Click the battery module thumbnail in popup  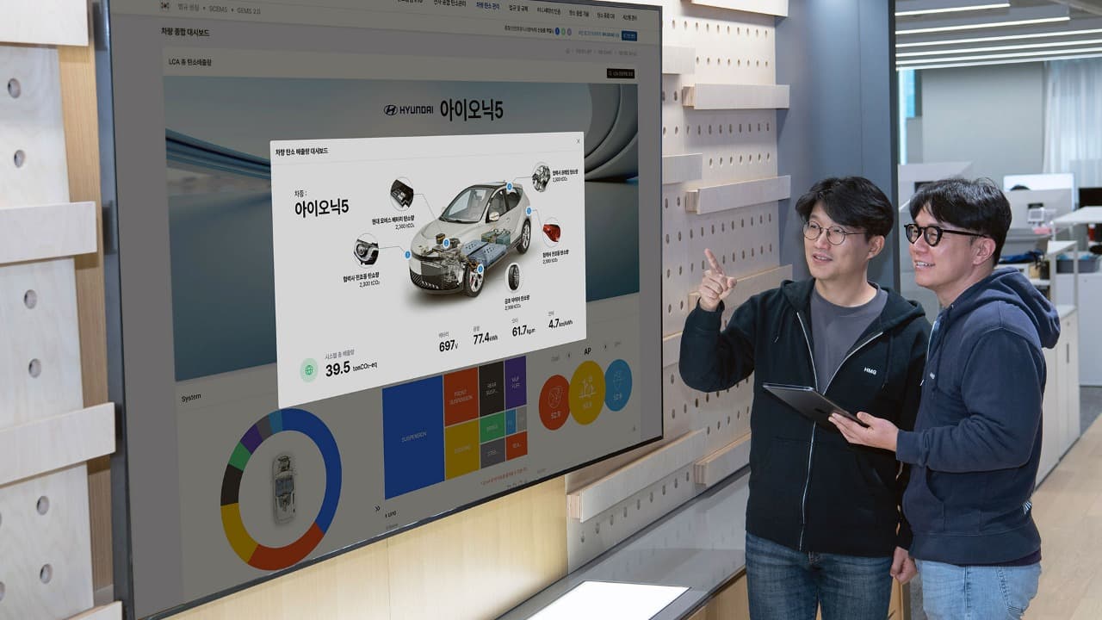click(x=401, y=193)
